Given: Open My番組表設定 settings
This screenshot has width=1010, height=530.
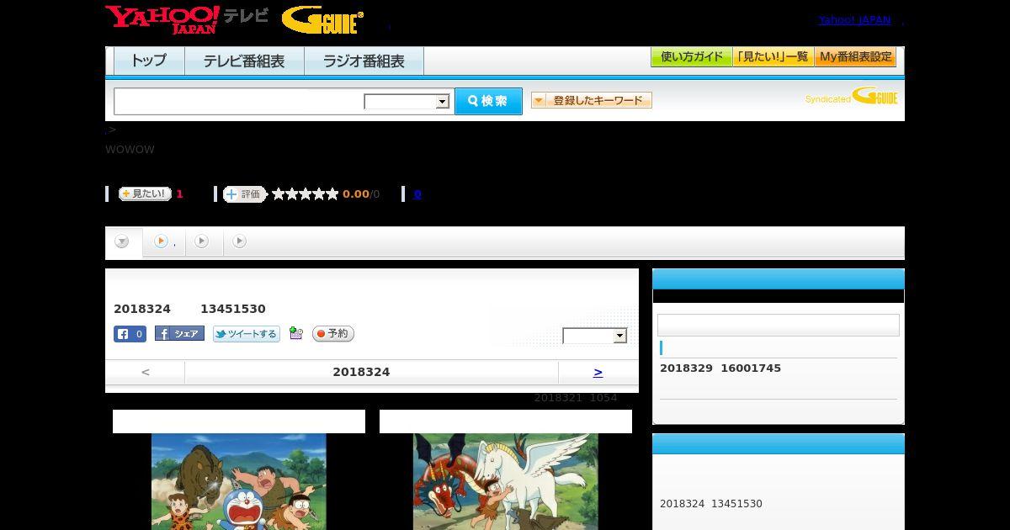Looking at the screenshot, I should tap(855, 57).
